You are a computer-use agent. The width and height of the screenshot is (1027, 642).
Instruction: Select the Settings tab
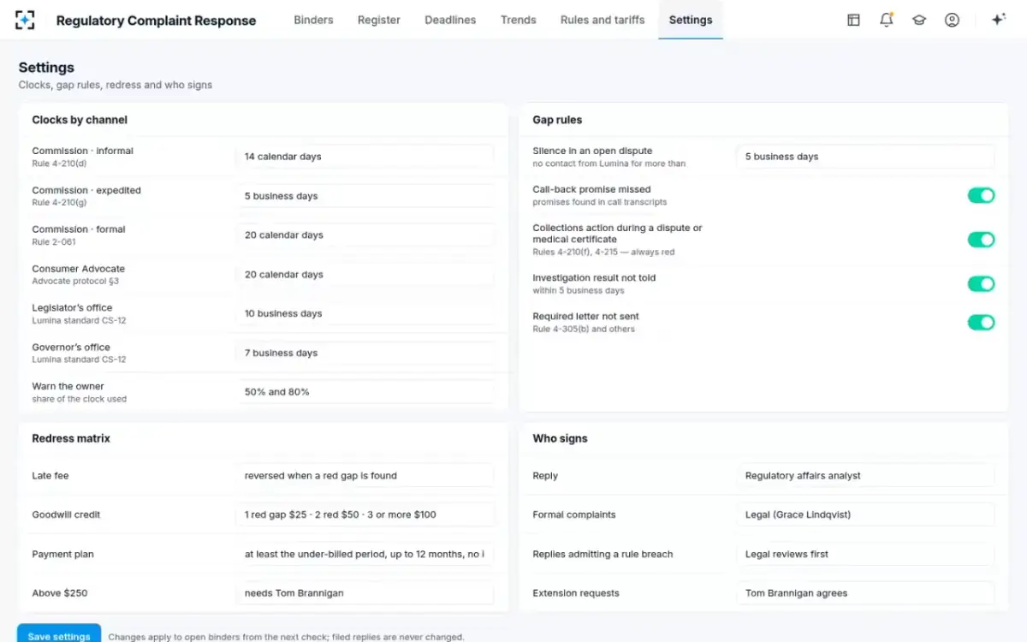691,20
